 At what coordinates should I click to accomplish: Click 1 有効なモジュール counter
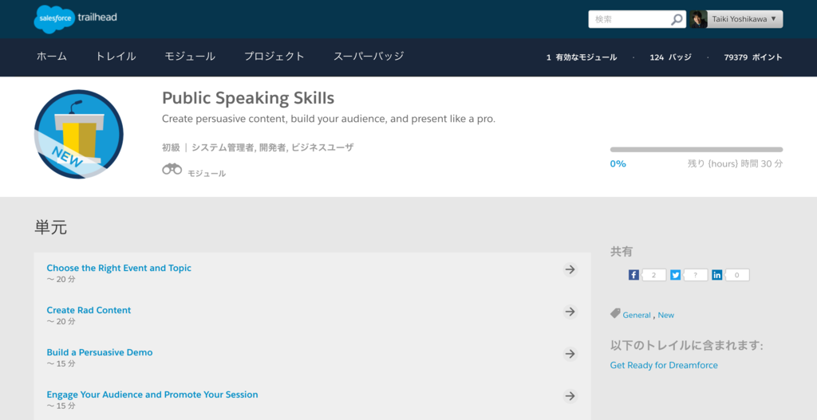coord(582,57)
